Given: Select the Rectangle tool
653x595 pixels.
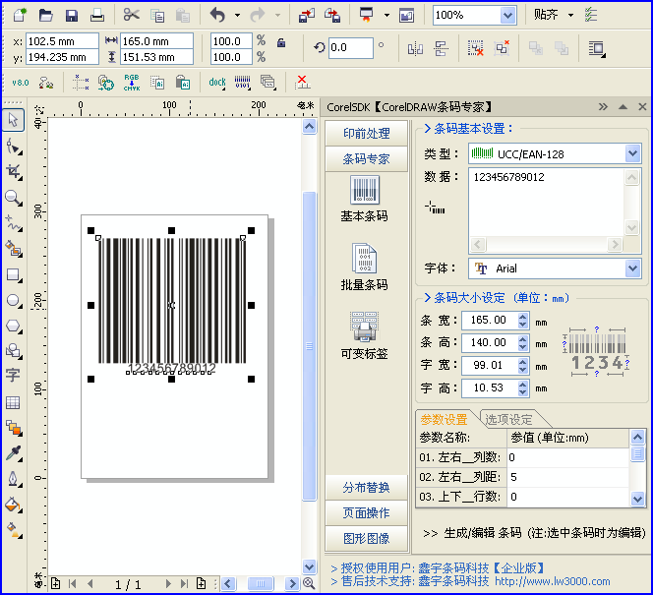Looking at the screenshot, I should [x=14, y=275].
